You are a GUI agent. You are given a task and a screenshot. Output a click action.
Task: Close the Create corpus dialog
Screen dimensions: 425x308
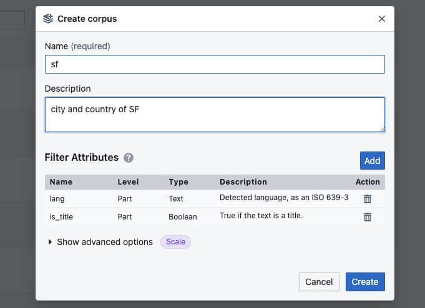tap(382, 19)
